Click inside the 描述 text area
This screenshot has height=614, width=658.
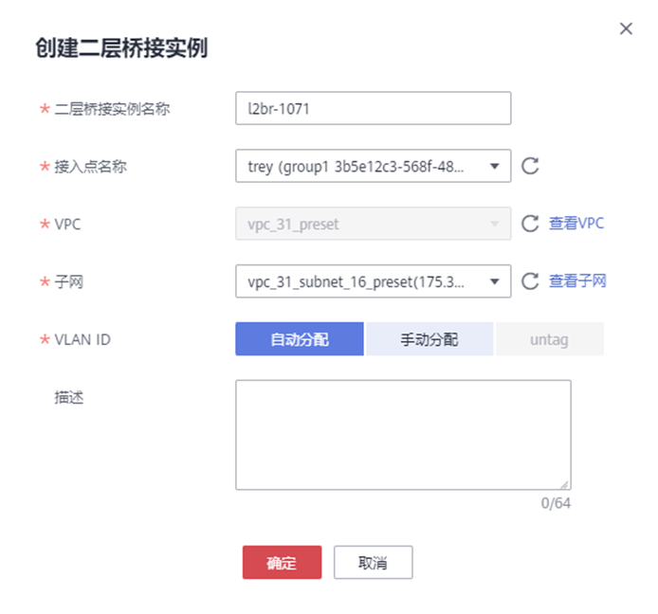403,435
